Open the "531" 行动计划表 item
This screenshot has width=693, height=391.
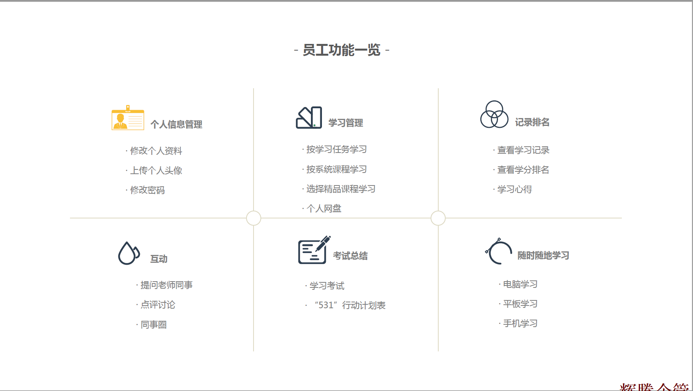350,306
